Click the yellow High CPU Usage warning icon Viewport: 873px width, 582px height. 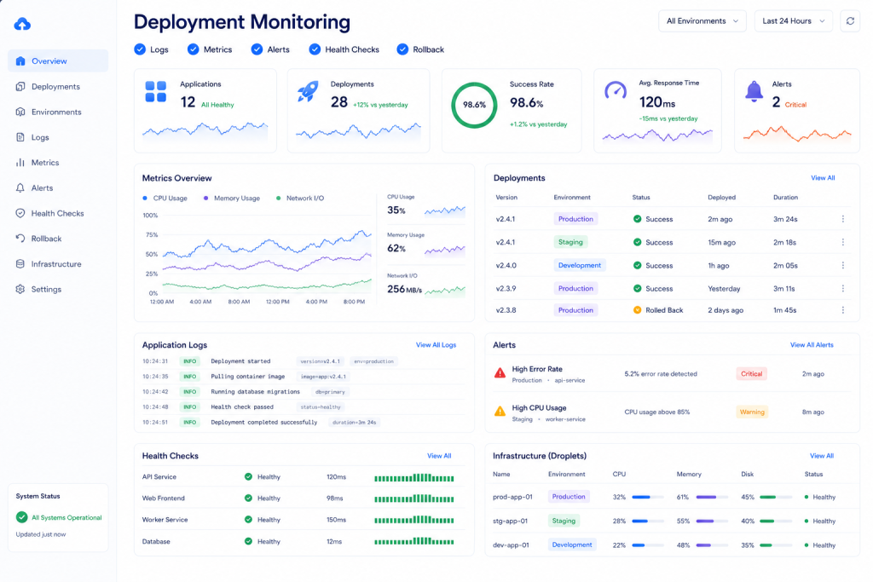click(x=500, y=412)
